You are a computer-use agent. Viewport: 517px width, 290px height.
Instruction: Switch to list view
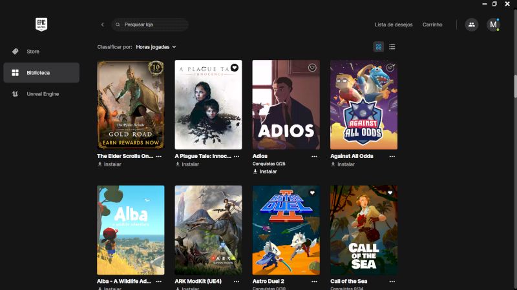click(x=392, y=46)
